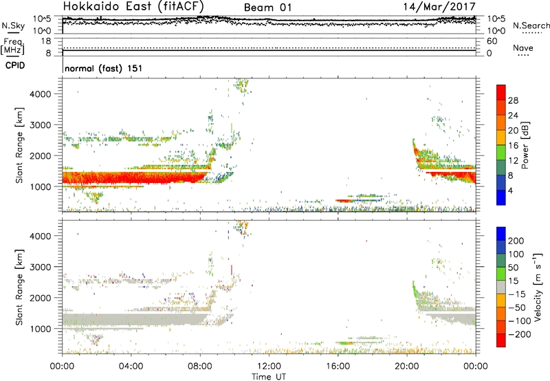Screen dimensions: 550x381
Task: Click the blue bottom of power colorbar
Action: point(501,197)
